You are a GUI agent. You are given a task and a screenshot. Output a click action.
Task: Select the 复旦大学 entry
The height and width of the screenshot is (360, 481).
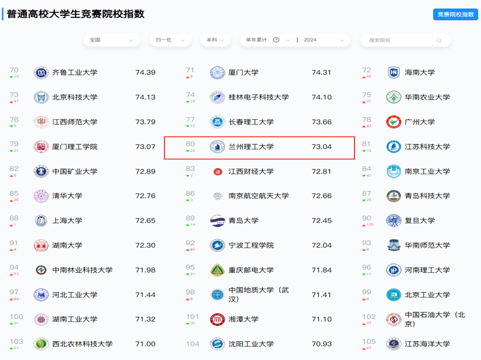click(419, 220)
